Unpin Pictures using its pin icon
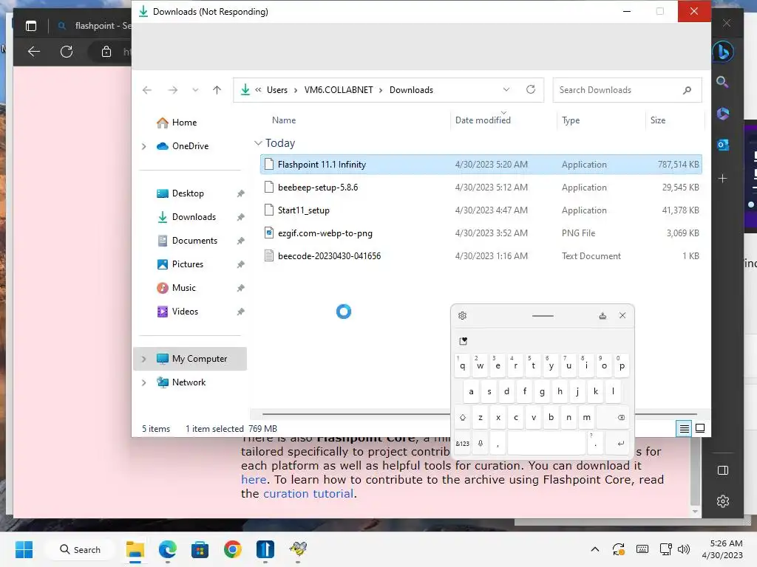757x567 pixels. (240, 265)
